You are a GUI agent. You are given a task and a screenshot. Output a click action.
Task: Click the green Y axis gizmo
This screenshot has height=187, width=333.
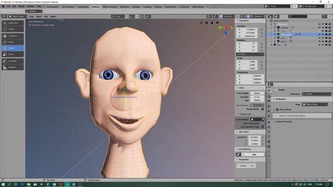pos(220,28)
